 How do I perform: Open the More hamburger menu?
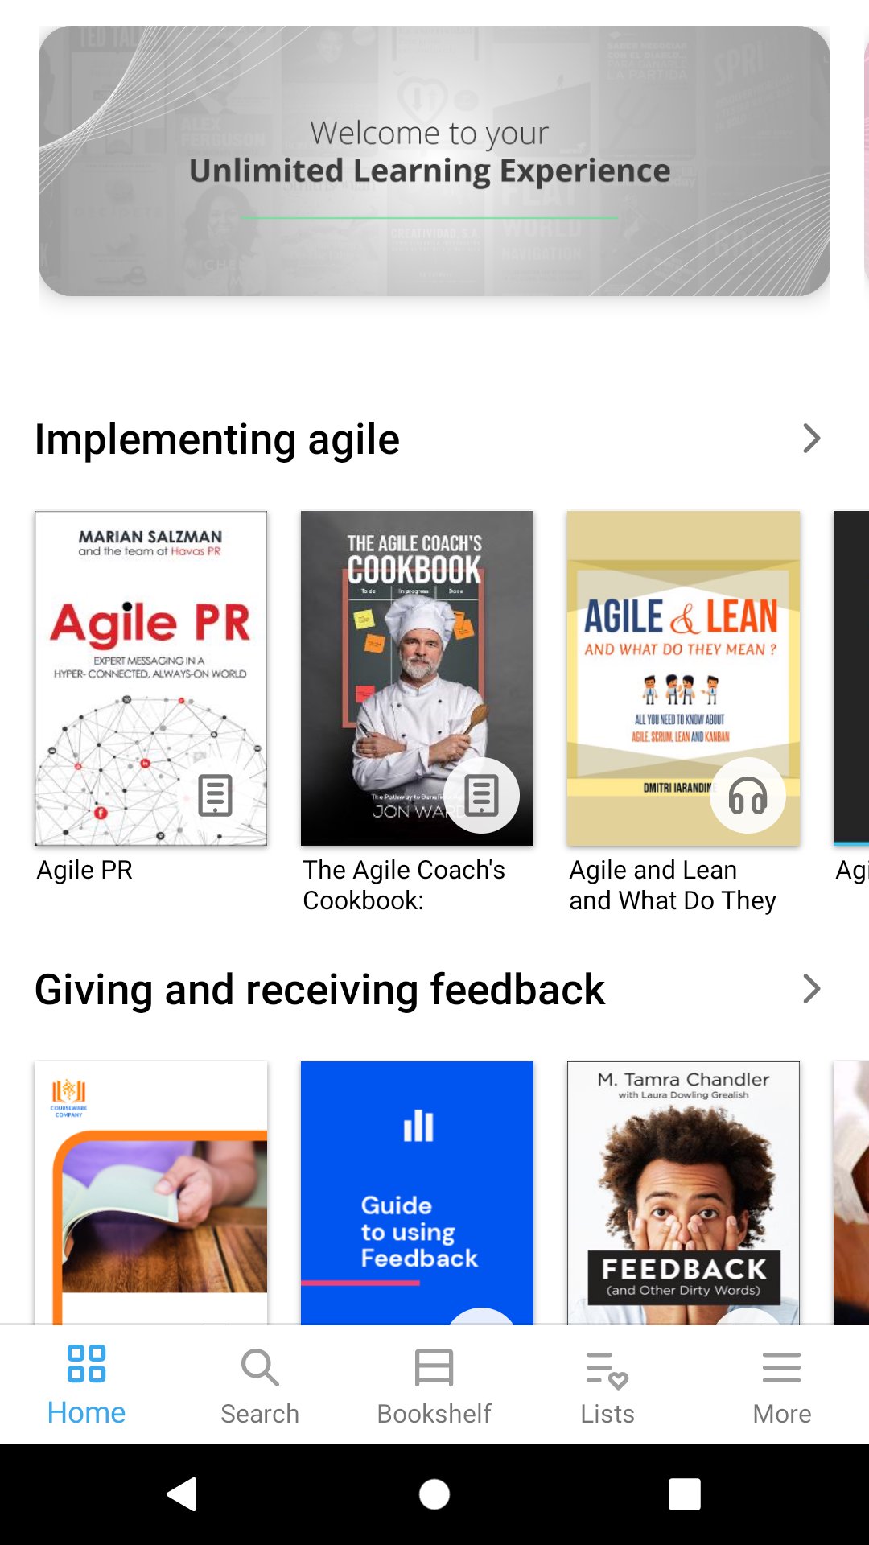click(781, 1367)
